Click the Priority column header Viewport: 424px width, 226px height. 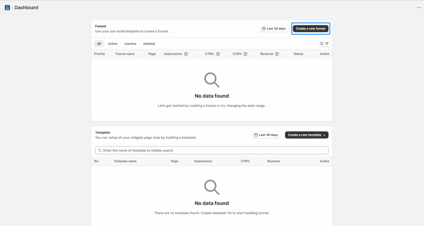coord(99,54)
